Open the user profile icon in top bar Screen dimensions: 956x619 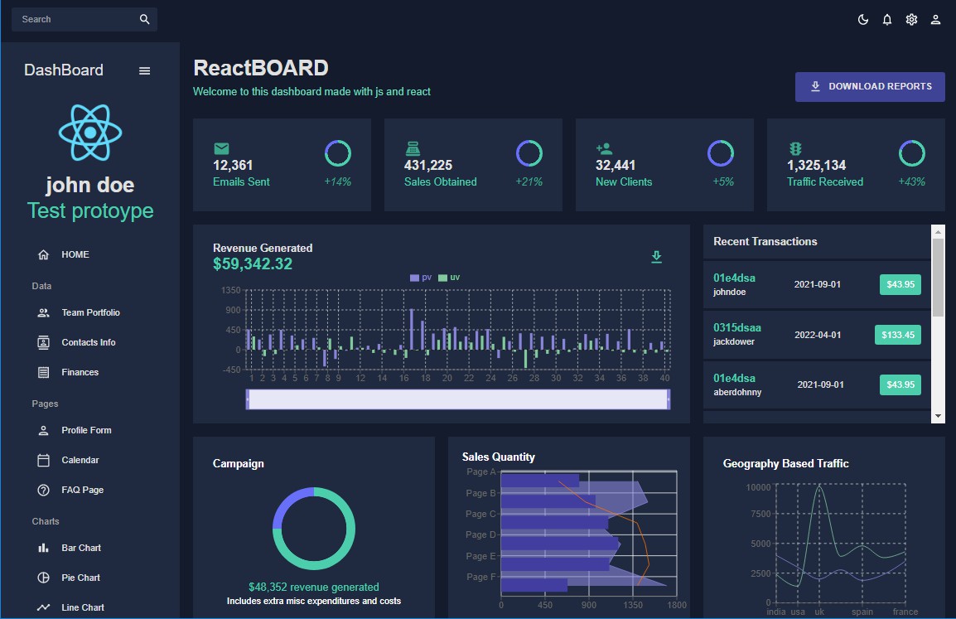[x=935, y=19]
